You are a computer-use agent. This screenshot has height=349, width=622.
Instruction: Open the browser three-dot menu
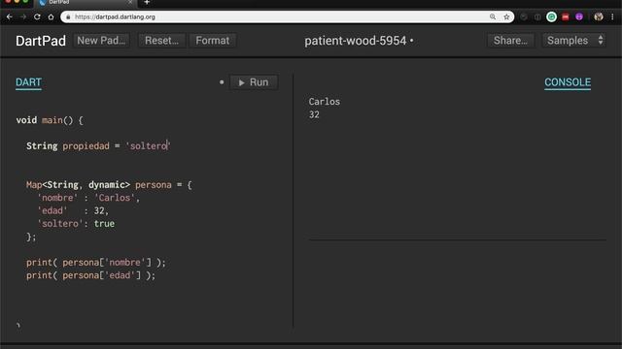tap(612, 16)
